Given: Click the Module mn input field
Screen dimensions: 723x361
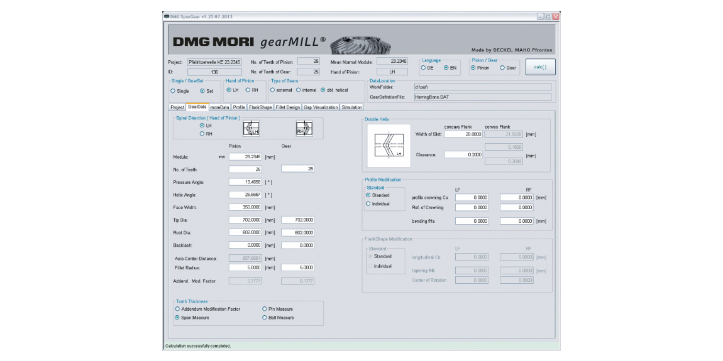Looking at the screenshot, I should point(245,156).
